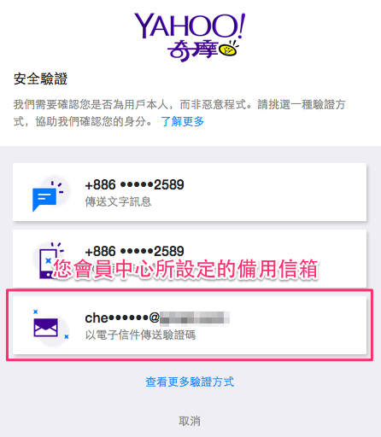Select the second +886 •••••2589 phone option

point(134,251)
